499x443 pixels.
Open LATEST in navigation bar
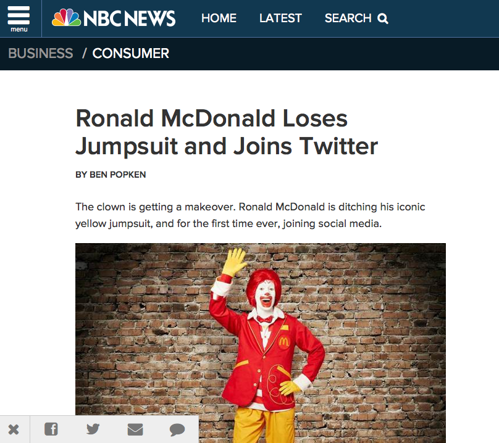[280, 18]
